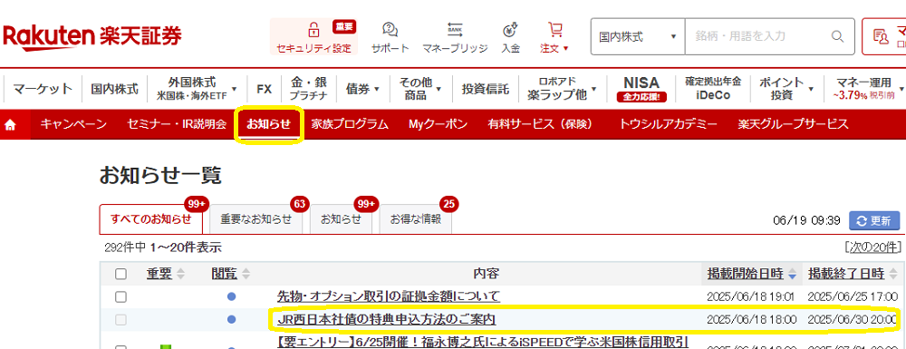Open the 確定拠出年金 iDeCo menu
The width and height of the screenshot is (906, 349).
(x=714, y=89)
